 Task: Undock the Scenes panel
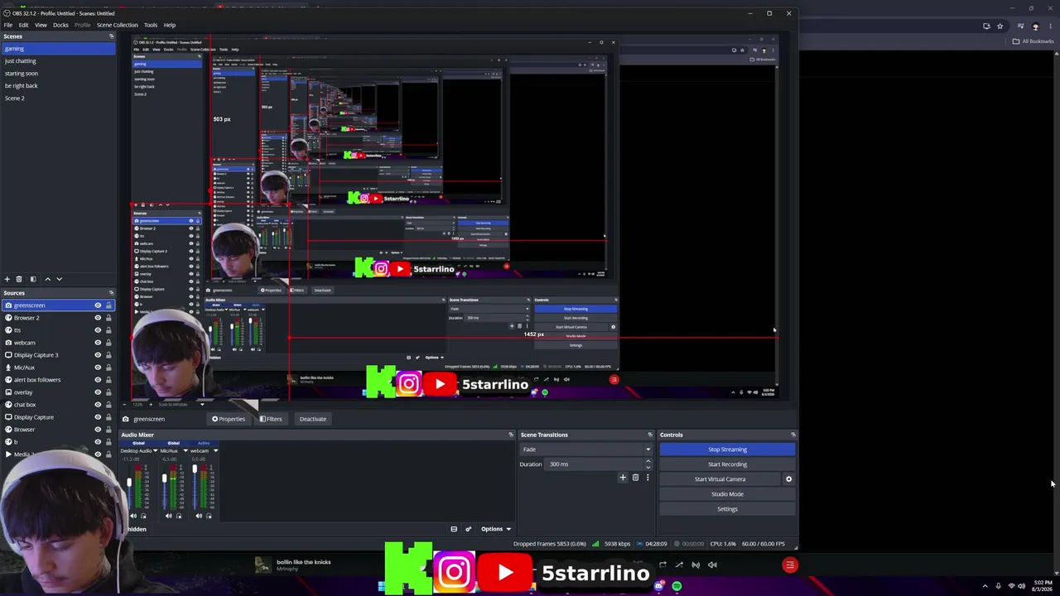click(111, 36)
